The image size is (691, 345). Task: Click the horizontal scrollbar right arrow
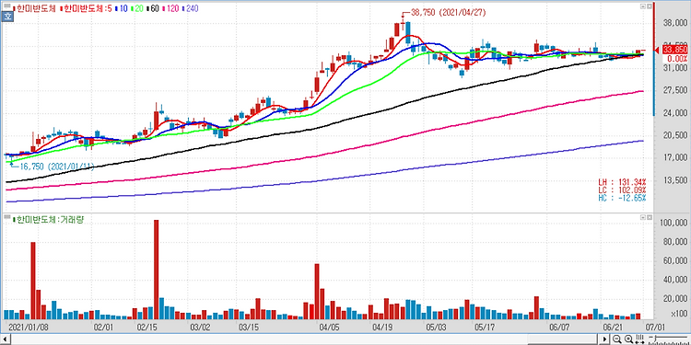point(604,339)
